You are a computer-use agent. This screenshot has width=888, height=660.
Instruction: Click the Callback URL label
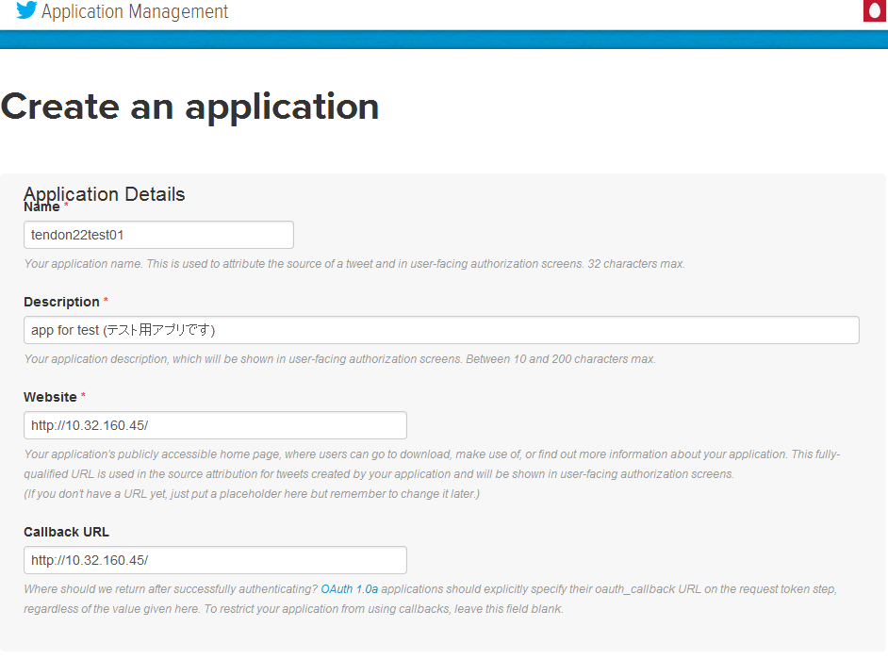(x=66, y=532)
